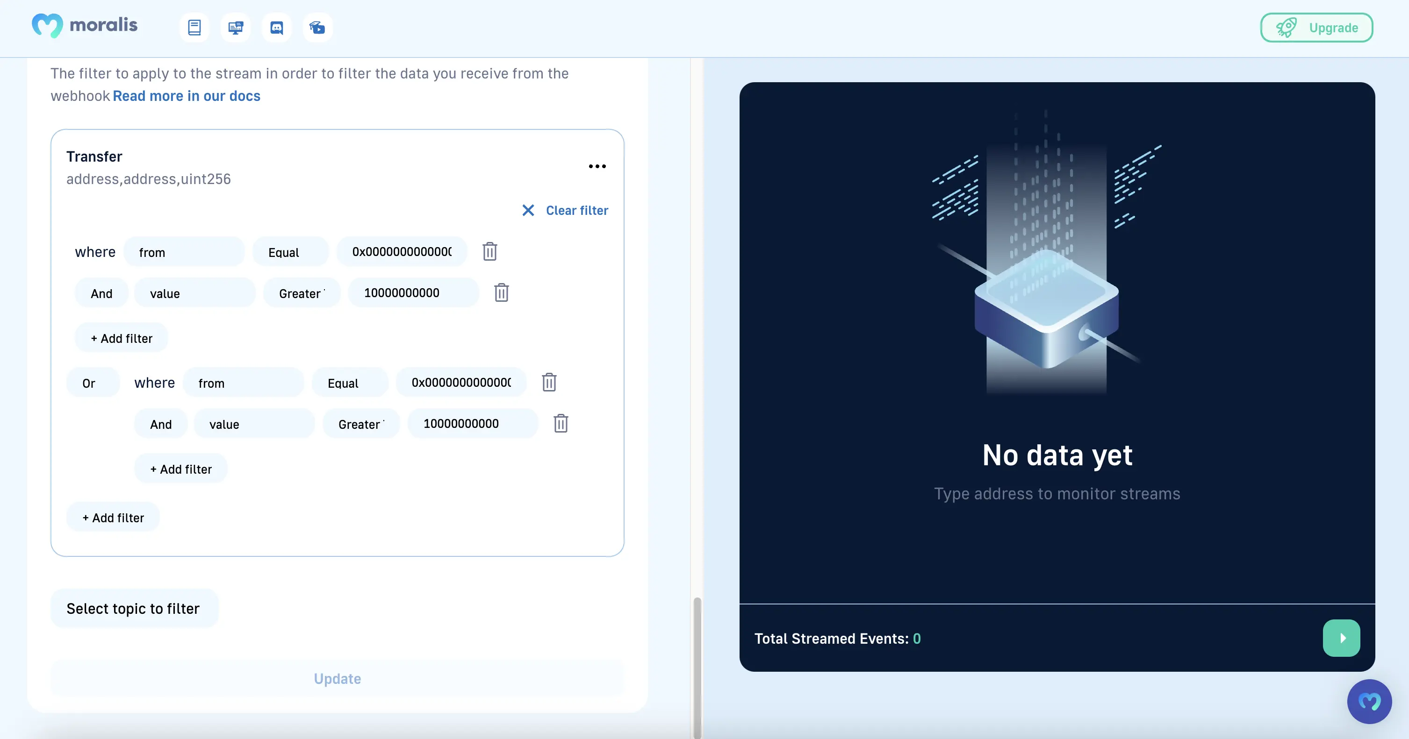The width and height of the screenshot is (1409, 739).
Task: Open the documentation book icon in header
Action: pyautogui.click(x=194, y=28)
